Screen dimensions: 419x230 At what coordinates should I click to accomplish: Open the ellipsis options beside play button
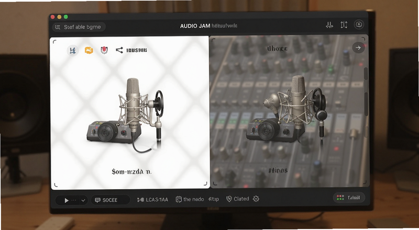pyautogui.click(x=74, y=200)
